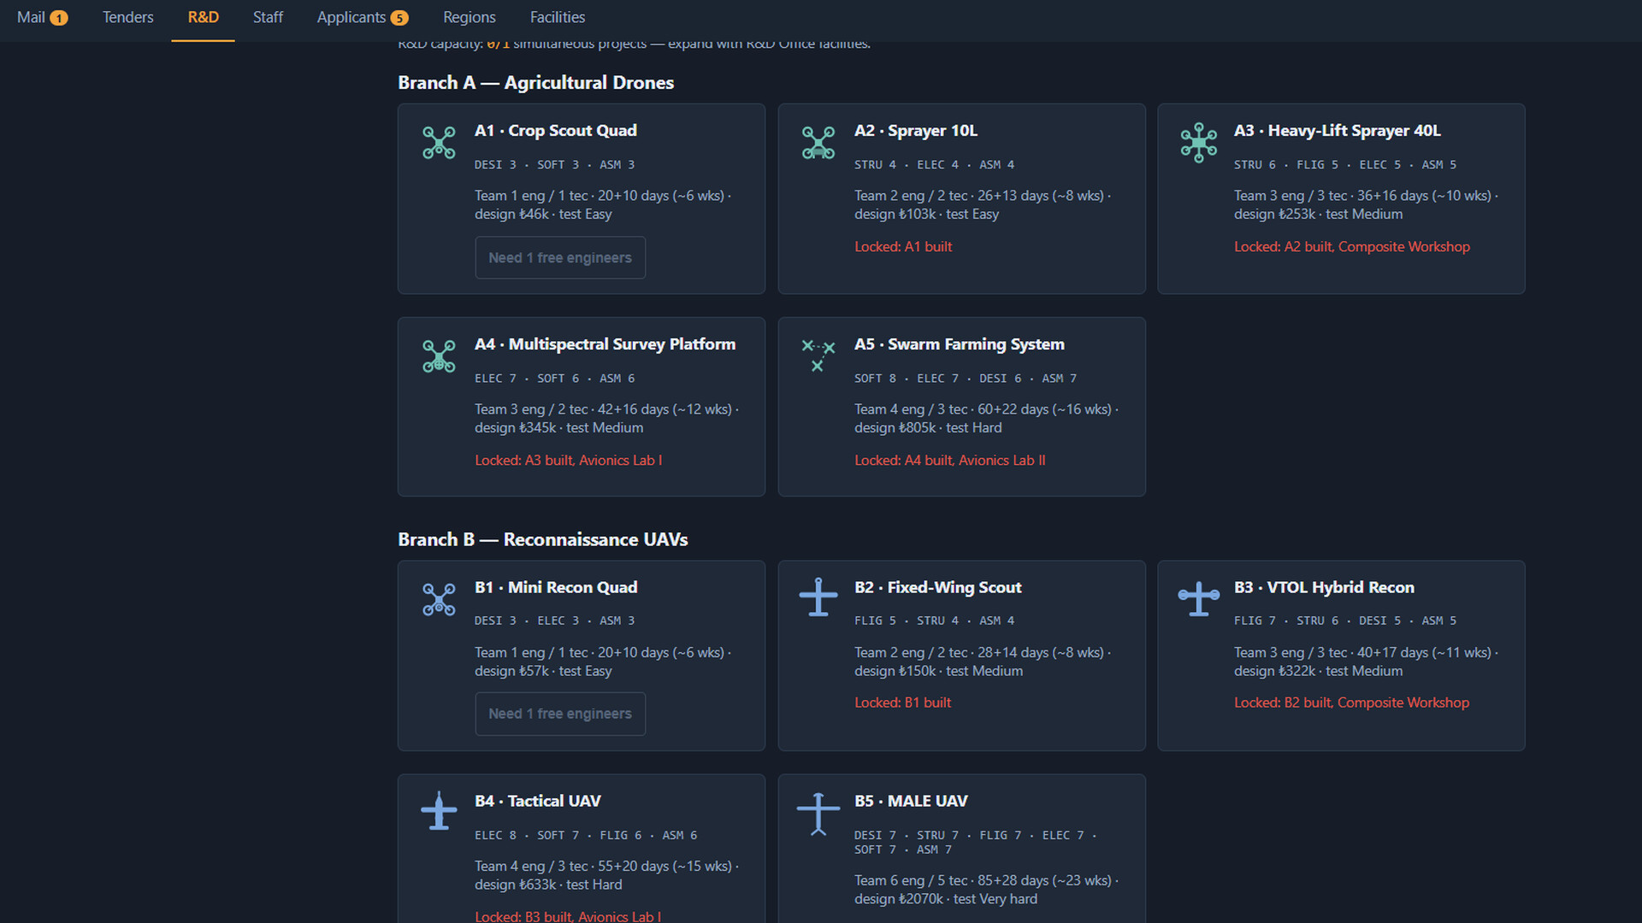Click 'Locked: A2 built, Composite Workshop' text
Viewport: 1642px width, 923px height.
coord(1352,247)
